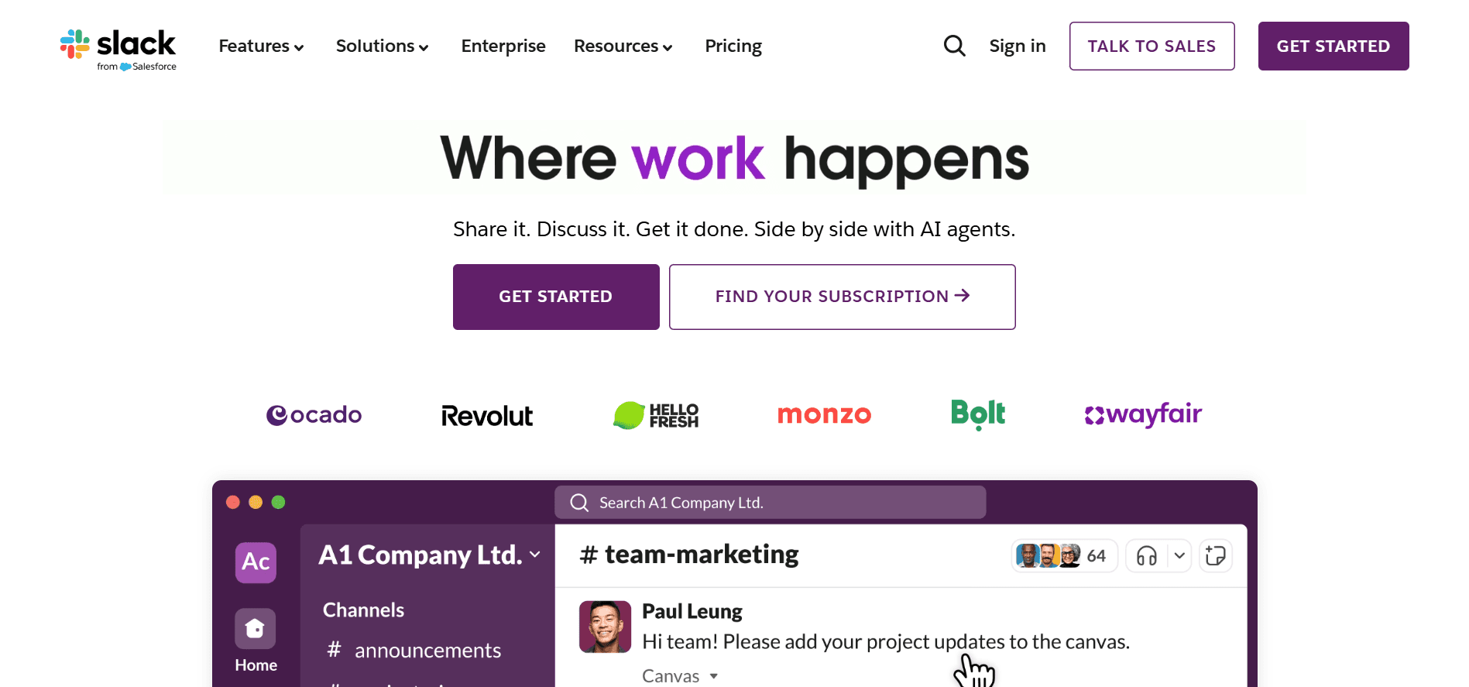Click Find Your Subscription
Screen dimensions: 1469x687
click(x=842, y=297)
